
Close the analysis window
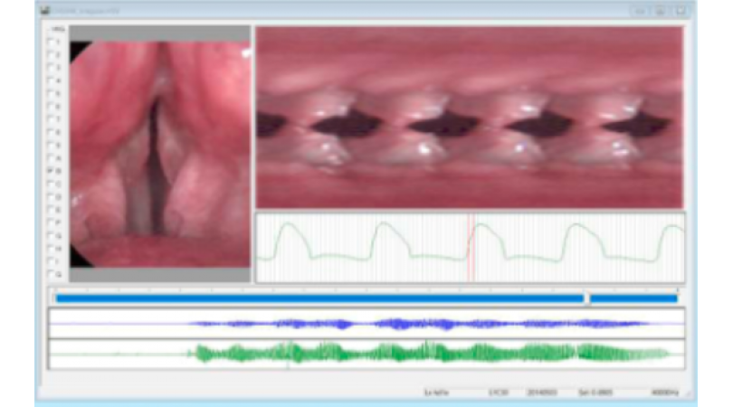679,11
